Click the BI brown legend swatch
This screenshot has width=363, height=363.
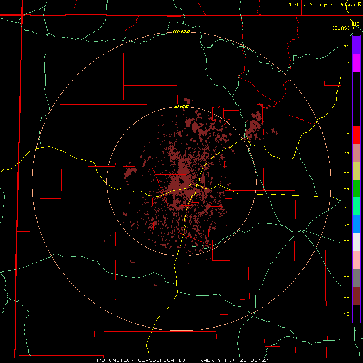click(x=356, y=296)
